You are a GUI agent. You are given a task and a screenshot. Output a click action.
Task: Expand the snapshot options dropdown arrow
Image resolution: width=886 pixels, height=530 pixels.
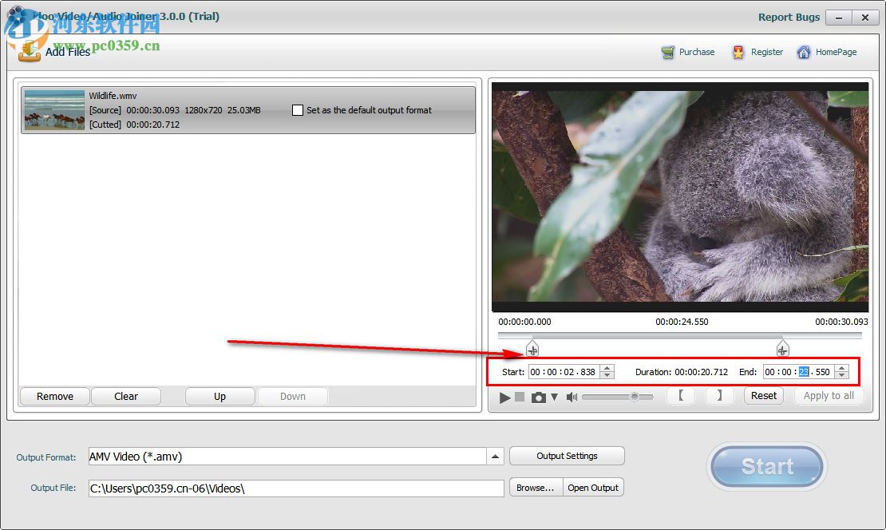pyautogui.click(x=554, y=397)
